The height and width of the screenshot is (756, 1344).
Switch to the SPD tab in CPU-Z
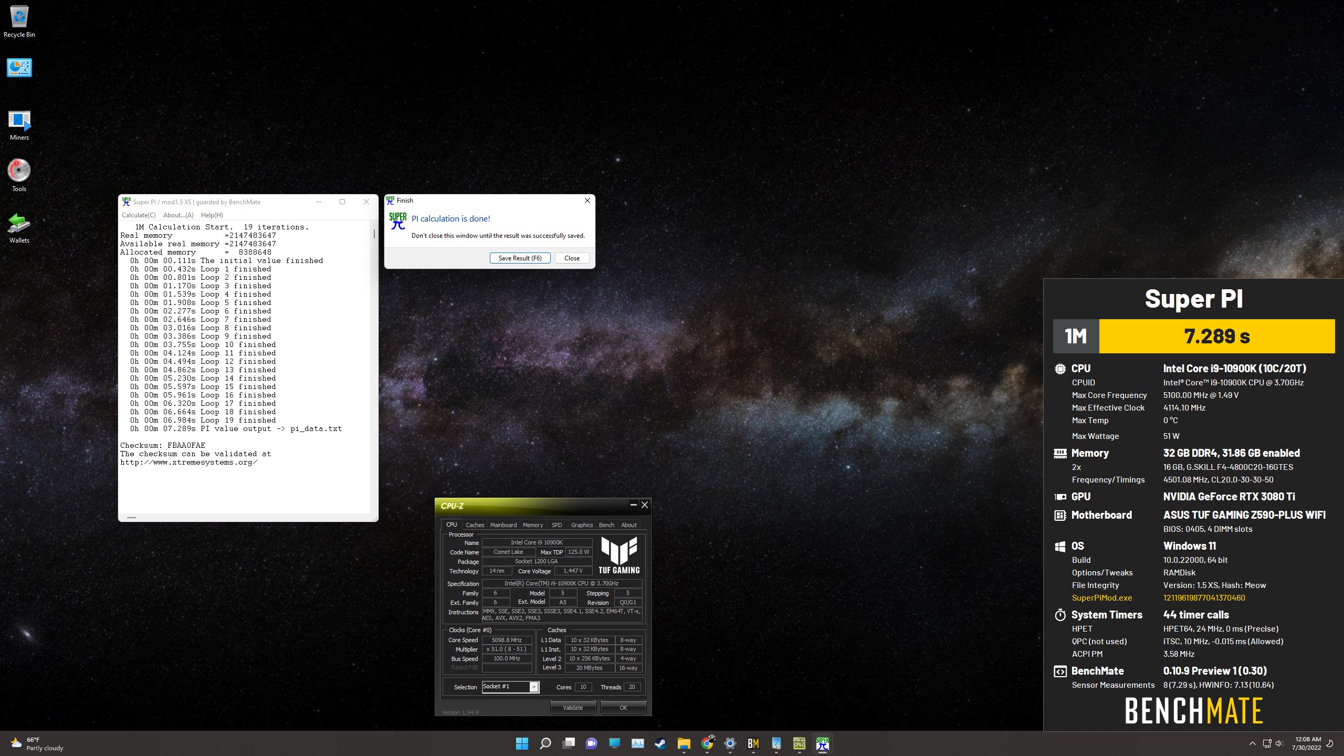pos(556,525)
